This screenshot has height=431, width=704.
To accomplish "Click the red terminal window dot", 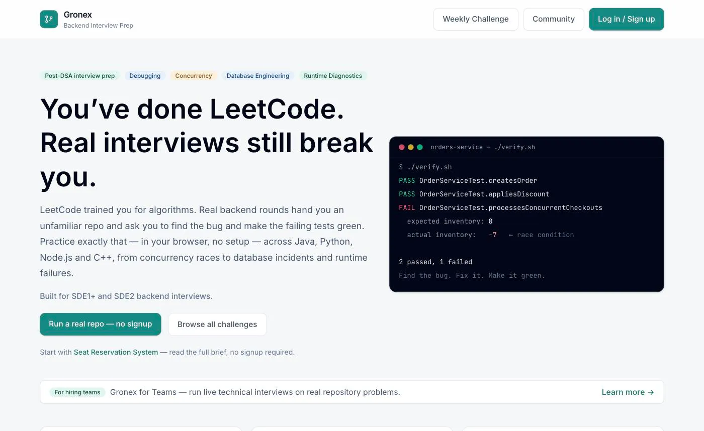I will click(x=402, y=147).
